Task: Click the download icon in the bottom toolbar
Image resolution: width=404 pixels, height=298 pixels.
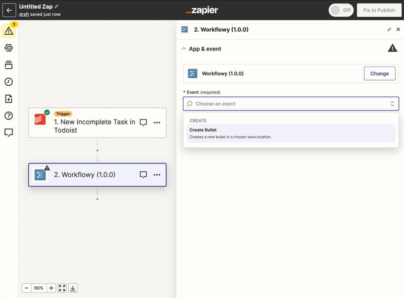Action: pos(73,288)
